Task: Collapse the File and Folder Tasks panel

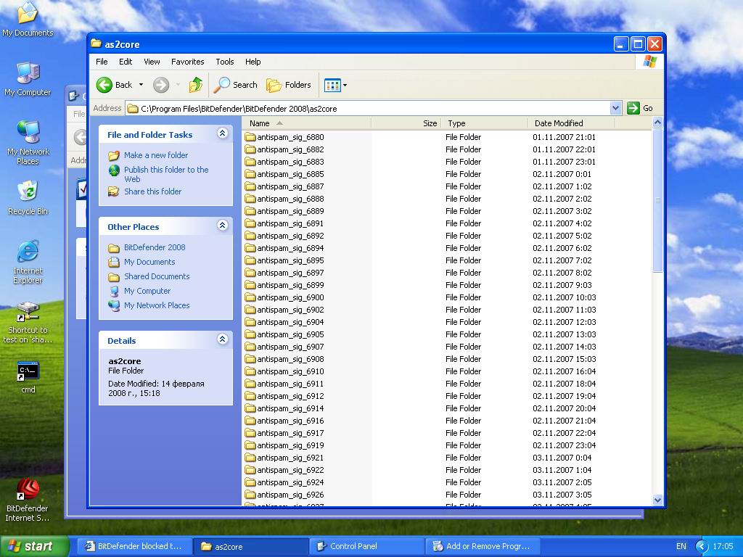Action: click(222, 134)
